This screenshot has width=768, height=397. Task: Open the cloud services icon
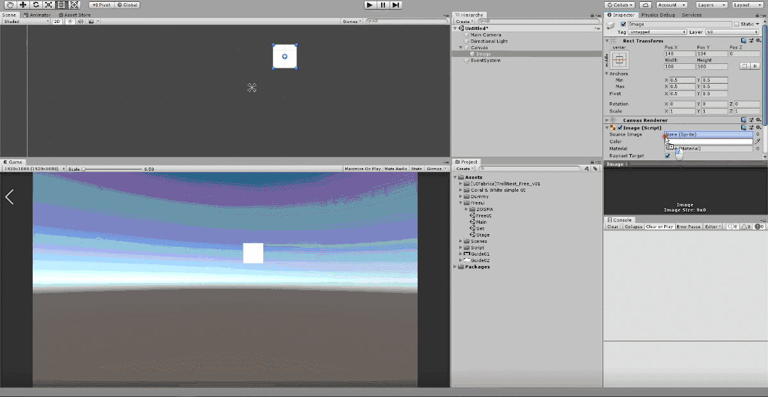click(x=646, y=5)
